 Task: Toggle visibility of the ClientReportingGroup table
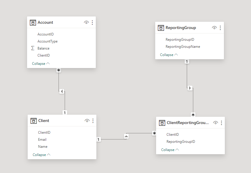point(215,123)
